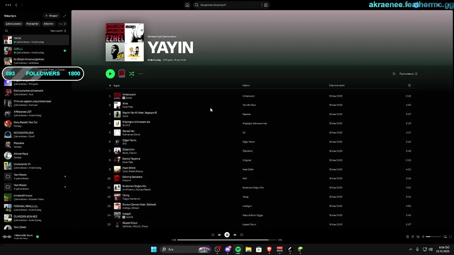Viewport: 454px width, 255px height.
Task: Toggle shuffle in the bottom player bar
Action: pyautogui.click(x=212, y=235)
